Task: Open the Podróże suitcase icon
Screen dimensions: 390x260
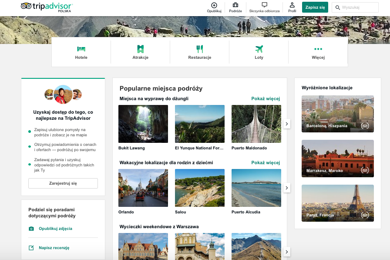Action: 235,5
